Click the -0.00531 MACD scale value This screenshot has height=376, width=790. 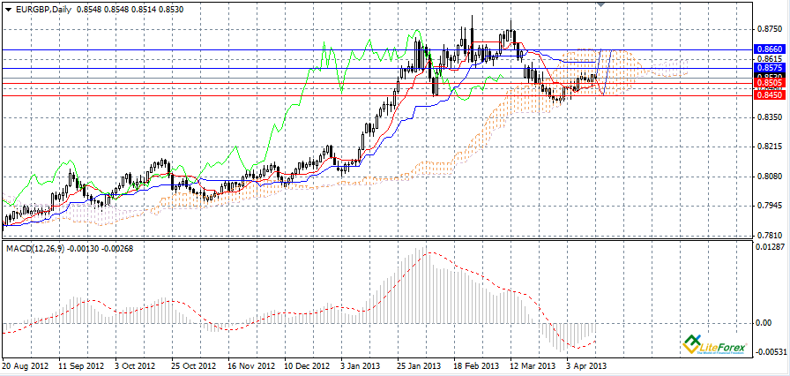pyautogui.click(x=769, y=351)
